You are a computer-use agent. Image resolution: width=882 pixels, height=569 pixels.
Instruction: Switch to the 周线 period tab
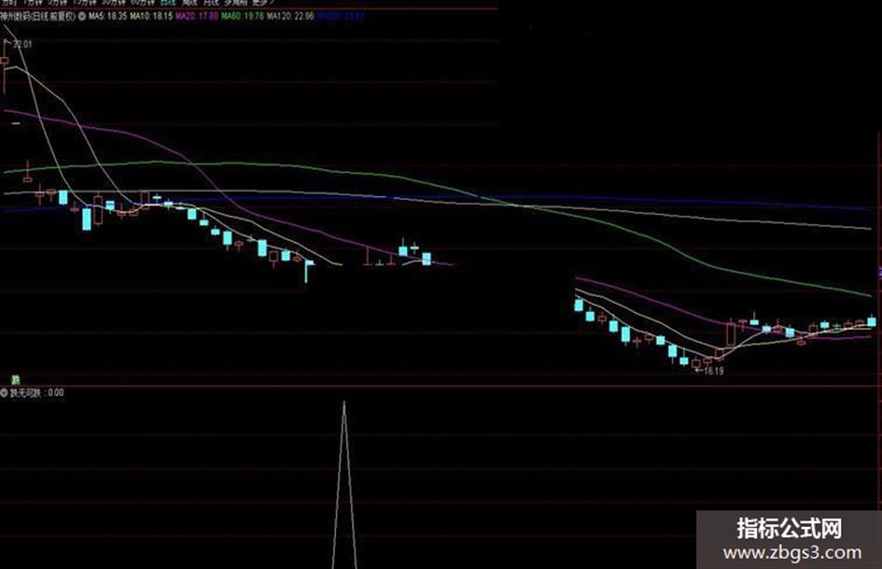[189, 2]
